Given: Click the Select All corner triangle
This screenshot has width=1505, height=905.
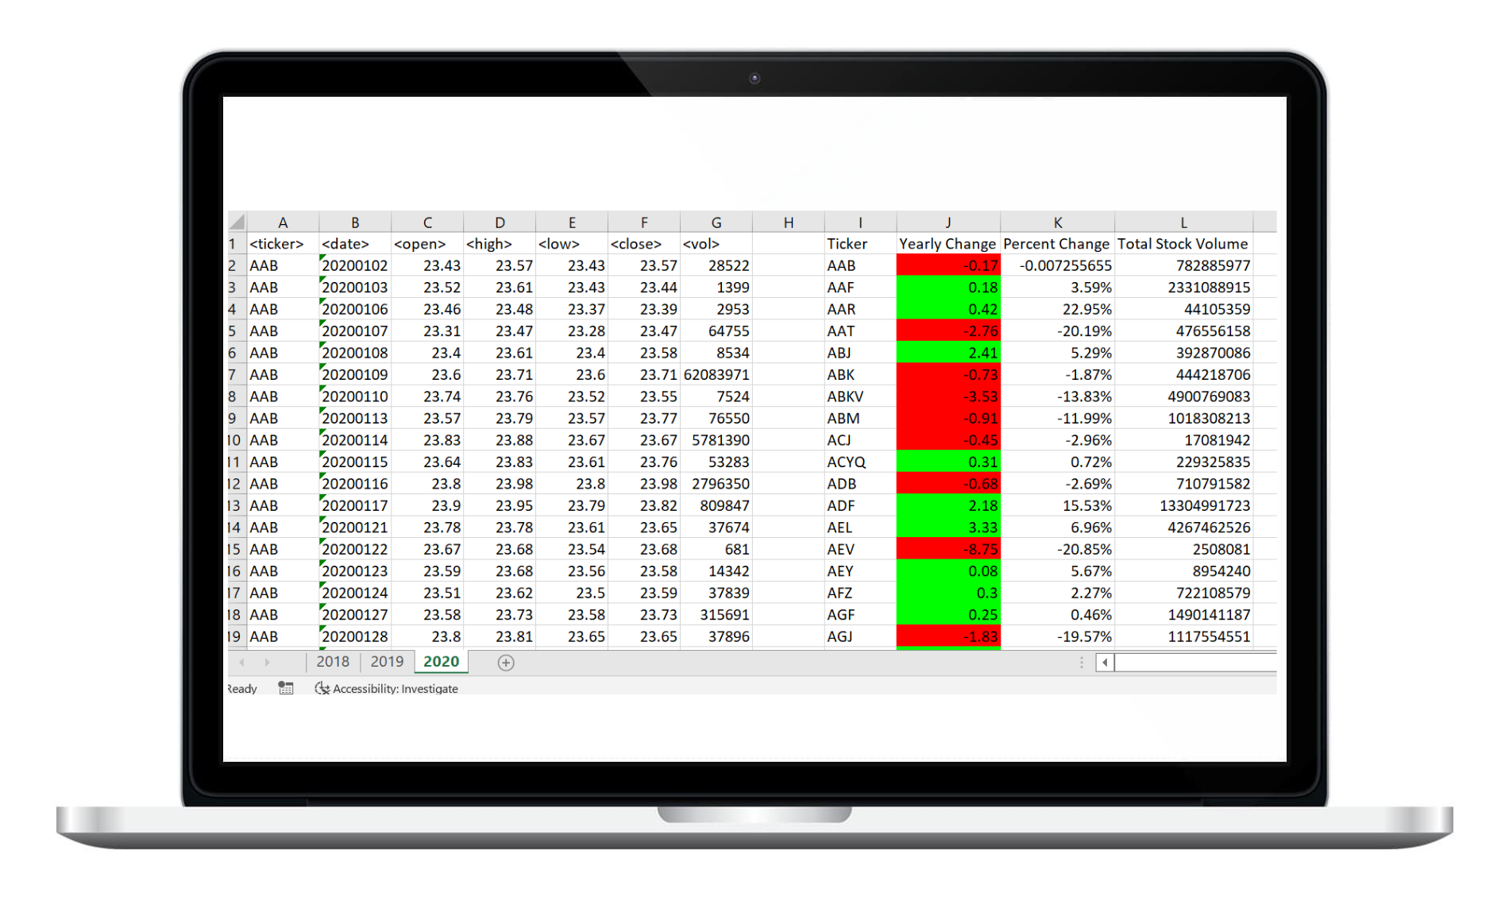Looking at the screenshot, I should [x=237, y=222].
